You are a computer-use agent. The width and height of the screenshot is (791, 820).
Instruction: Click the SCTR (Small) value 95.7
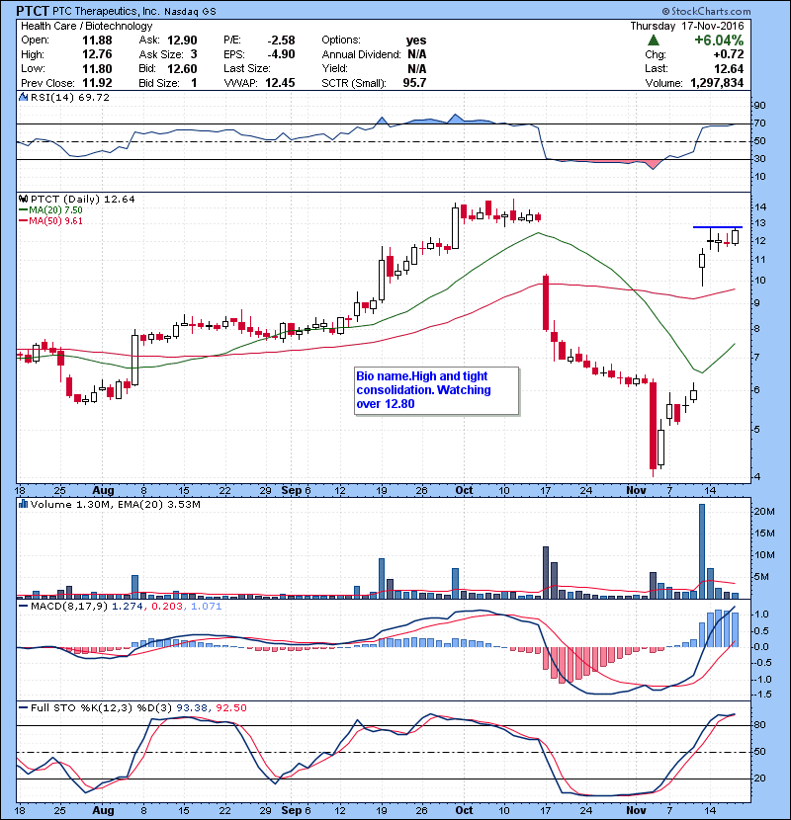coord(414,83)
